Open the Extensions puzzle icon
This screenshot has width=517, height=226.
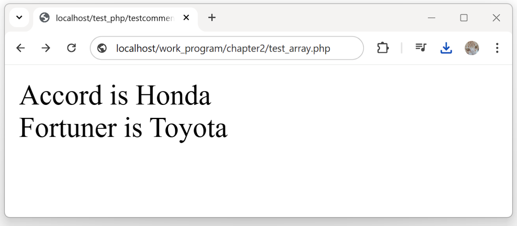(382, 48)
